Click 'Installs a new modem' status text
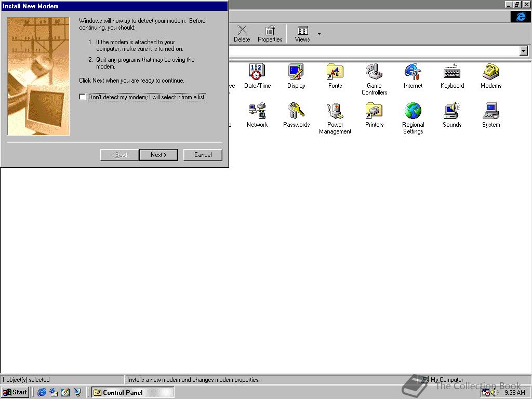 [x=193, y=380]
